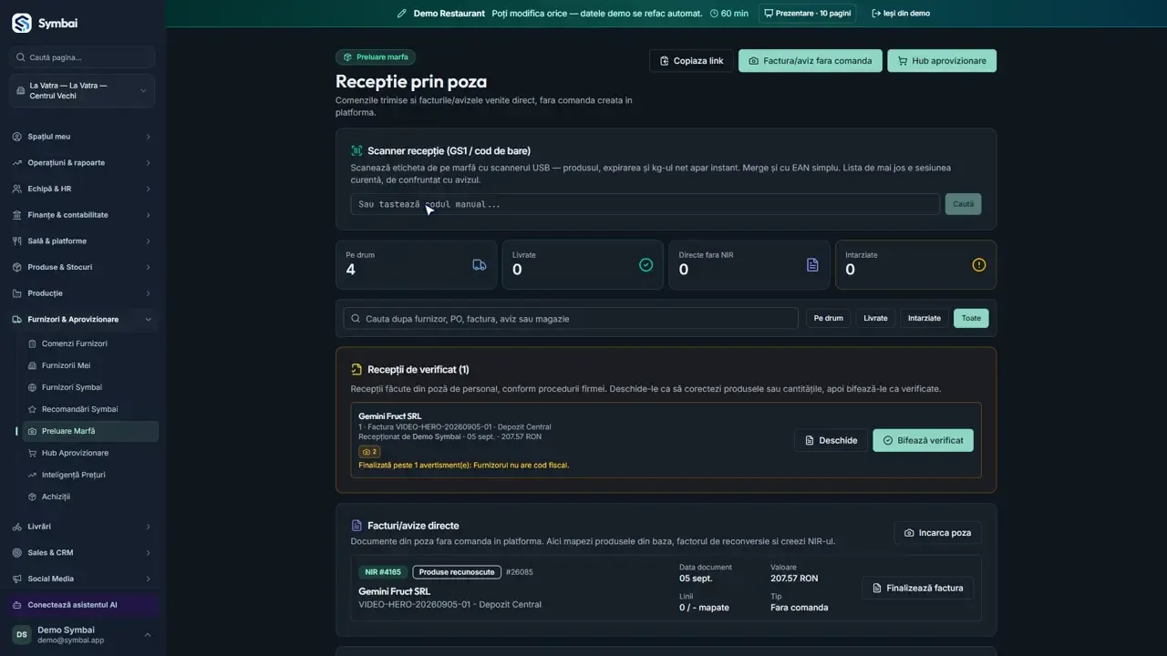Click Factura/aviz fara comanda button

pos(810,61)
